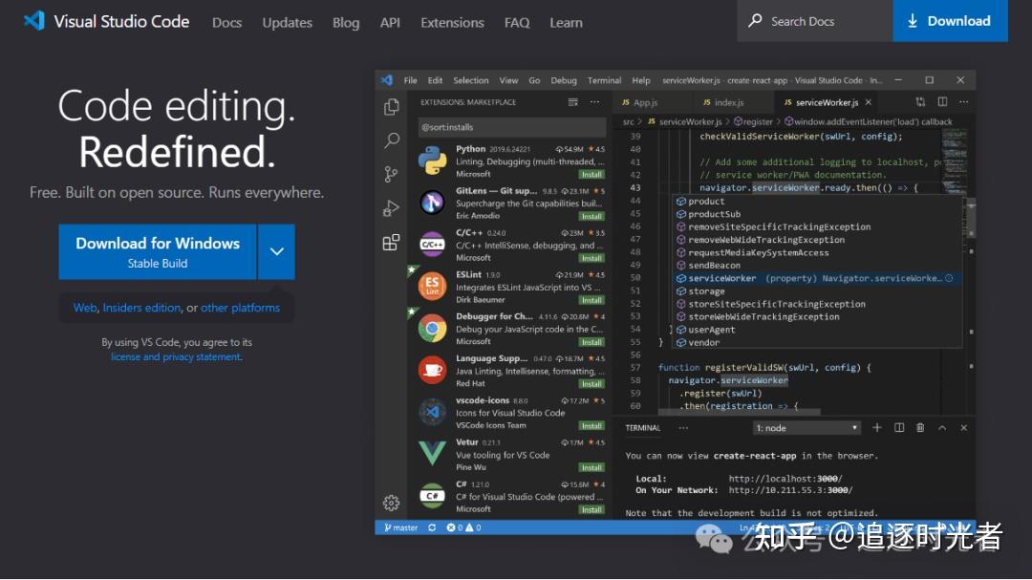Switch to the Source Control view
The width and height of the screenshot is (1032, 580).
point(391,174)
